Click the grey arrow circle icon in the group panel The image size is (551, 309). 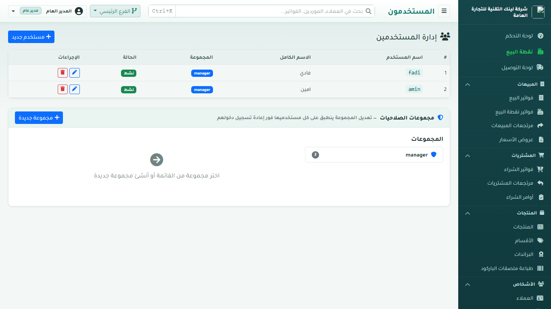pos(157,160)
